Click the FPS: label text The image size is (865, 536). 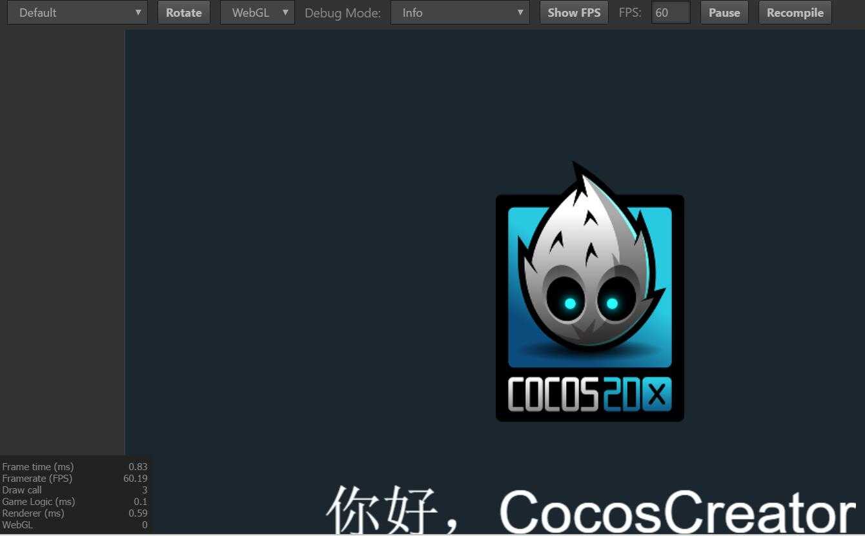click(x=630, y=12)
